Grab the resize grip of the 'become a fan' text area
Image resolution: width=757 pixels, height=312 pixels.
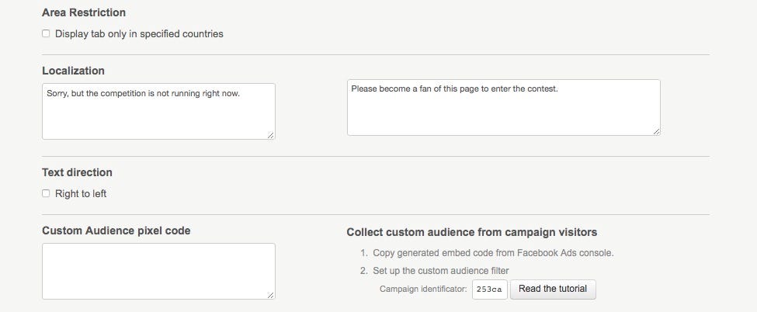coord(656,131)
